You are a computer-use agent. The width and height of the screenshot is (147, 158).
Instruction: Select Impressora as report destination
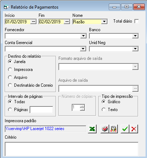coord(10,70)
